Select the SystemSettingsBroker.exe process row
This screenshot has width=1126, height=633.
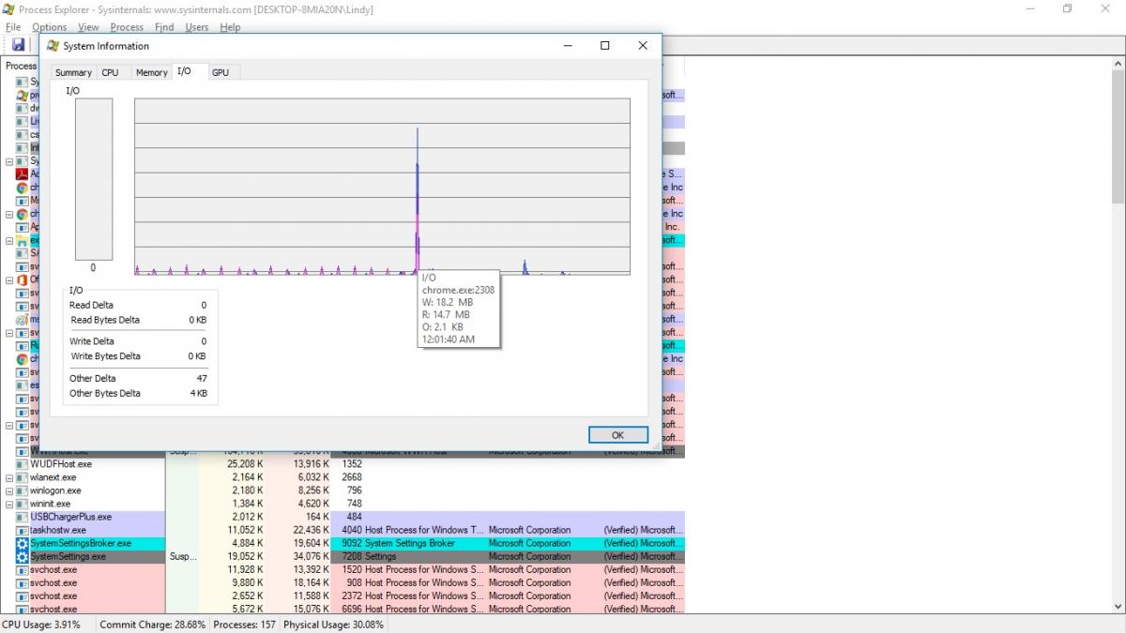tap(342, 543)
